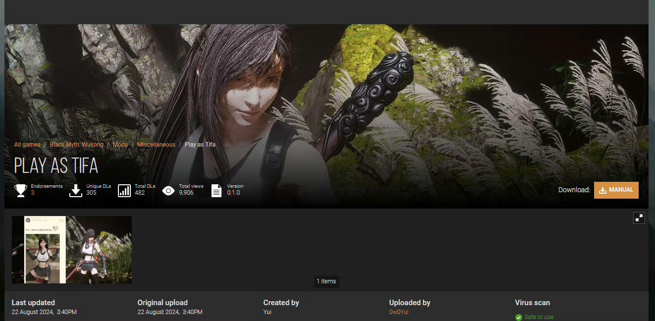Click the PLAY AS TIFA page title

[x=56, y=166]
